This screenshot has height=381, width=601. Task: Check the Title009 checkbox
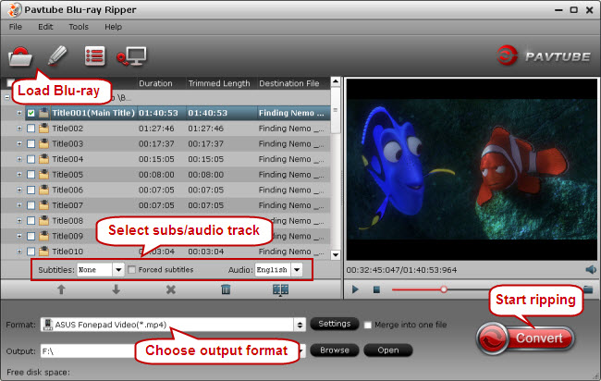(x=31, y=236)
